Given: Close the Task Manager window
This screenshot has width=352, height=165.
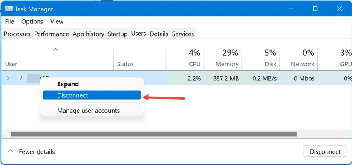Looking at the screenshot, I should pyautogui.click(x=339, y=9).
